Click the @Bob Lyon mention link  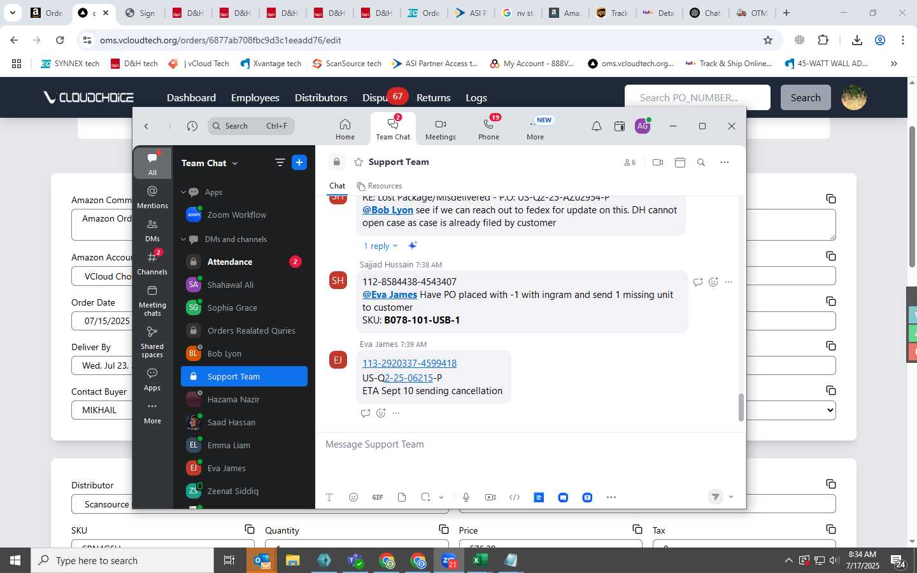[388, 210]
